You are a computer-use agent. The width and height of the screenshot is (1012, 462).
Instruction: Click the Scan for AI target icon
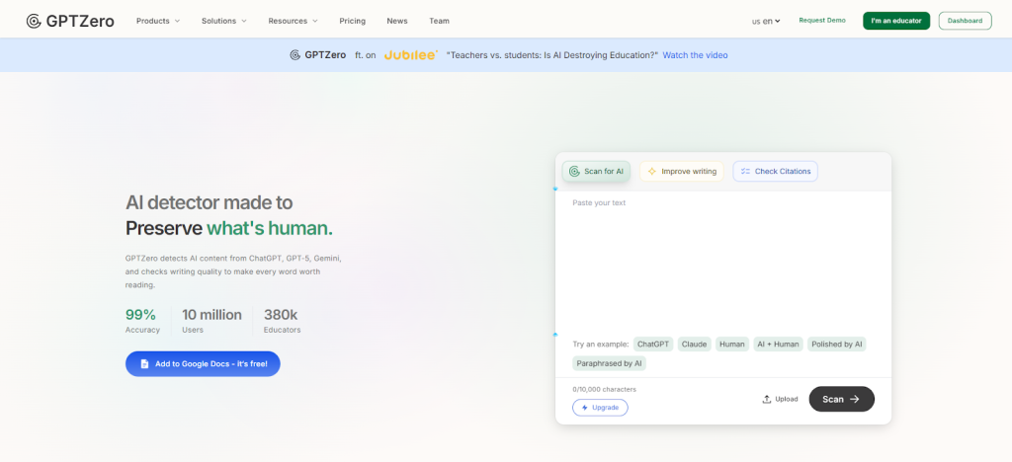click(x=574, y=172)
